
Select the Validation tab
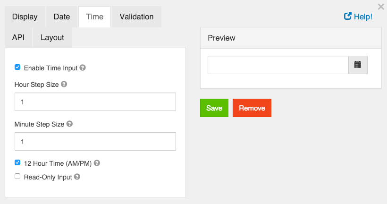pyautogui.click(x=136, y=17)
